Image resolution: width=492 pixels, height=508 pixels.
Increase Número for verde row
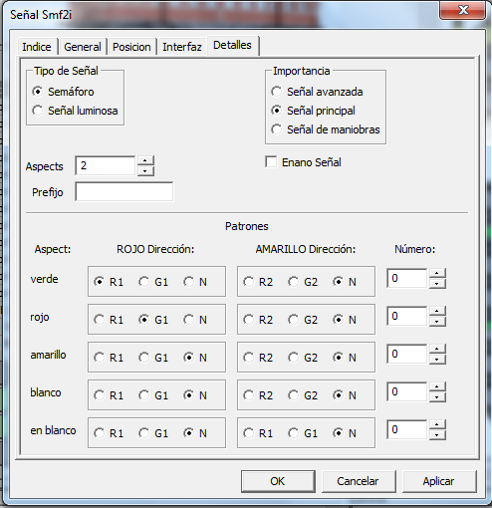[x=437, y=273]
